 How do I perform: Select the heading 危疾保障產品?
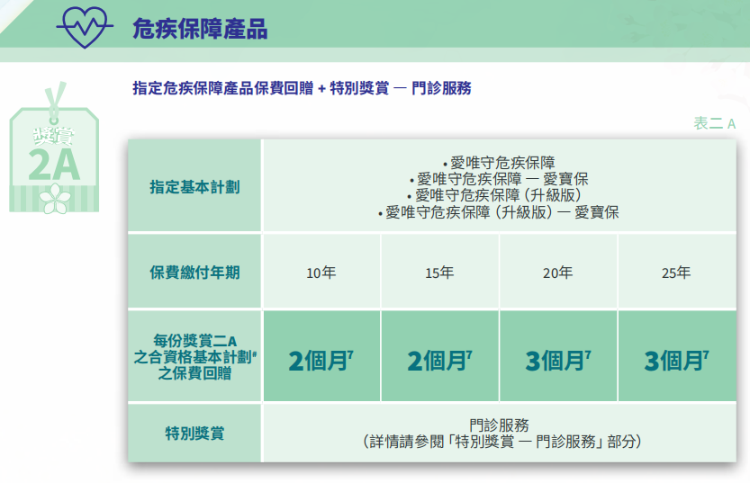tap(200, 29)
